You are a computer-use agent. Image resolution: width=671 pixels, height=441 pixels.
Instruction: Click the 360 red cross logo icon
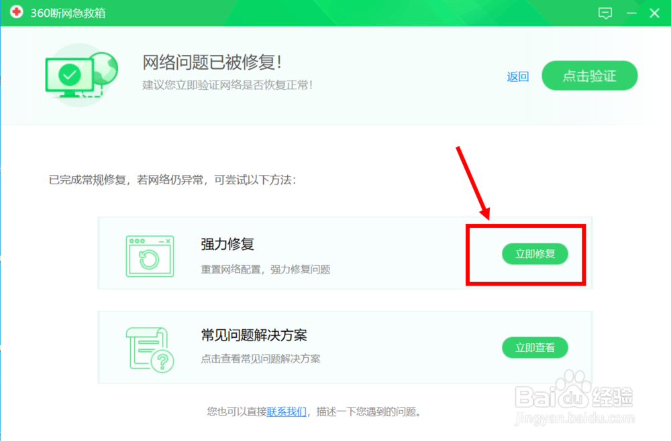(x=16, y=12)
